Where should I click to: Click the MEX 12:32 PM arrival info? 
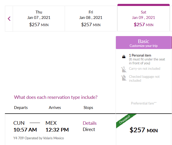click(57, 126)
